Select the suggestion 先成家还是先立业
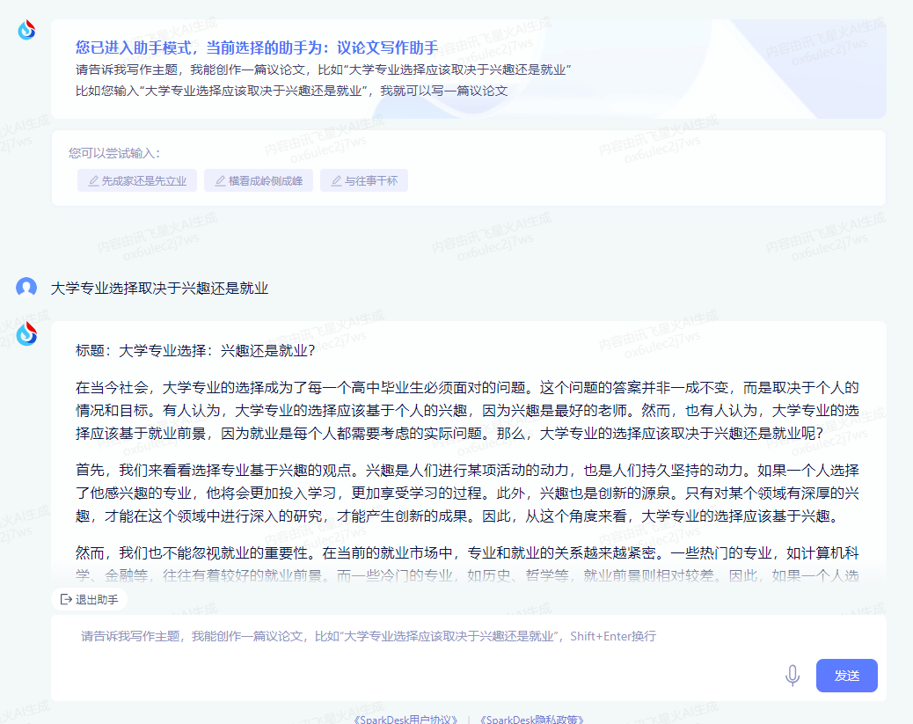The width and height of the screenshot is (913, 724). [136, 180]
